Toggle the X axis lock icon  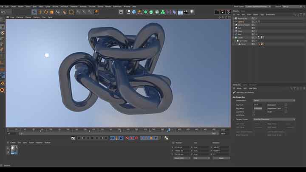point(78,12)
